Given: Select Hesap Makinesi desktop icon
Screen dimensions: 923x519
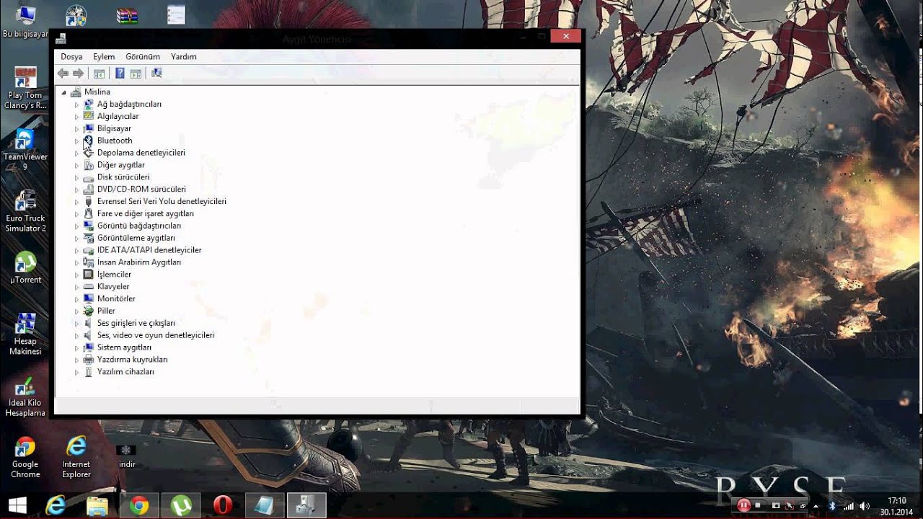Looking at the screenshot, I should (25, 334).
